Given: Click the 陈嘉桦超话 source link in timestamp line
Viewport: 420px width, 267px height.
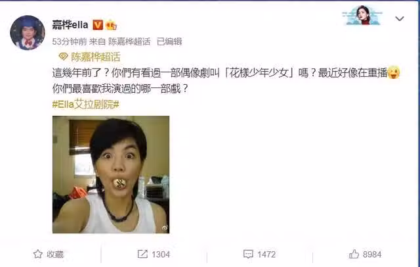Looking at the screenshot, I should tap(129, 41).
